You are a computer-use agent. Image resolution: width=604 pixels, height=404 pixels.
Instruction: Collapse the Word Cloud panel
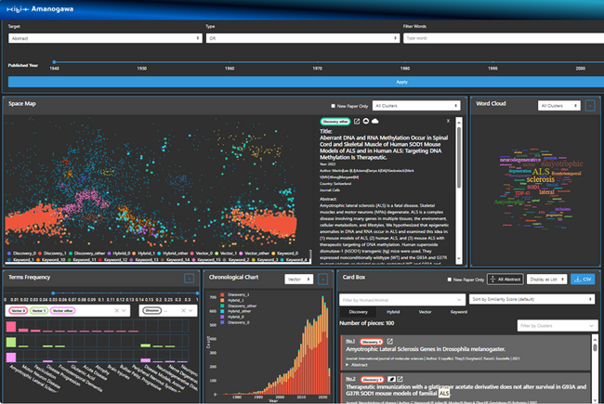(590, 106)
